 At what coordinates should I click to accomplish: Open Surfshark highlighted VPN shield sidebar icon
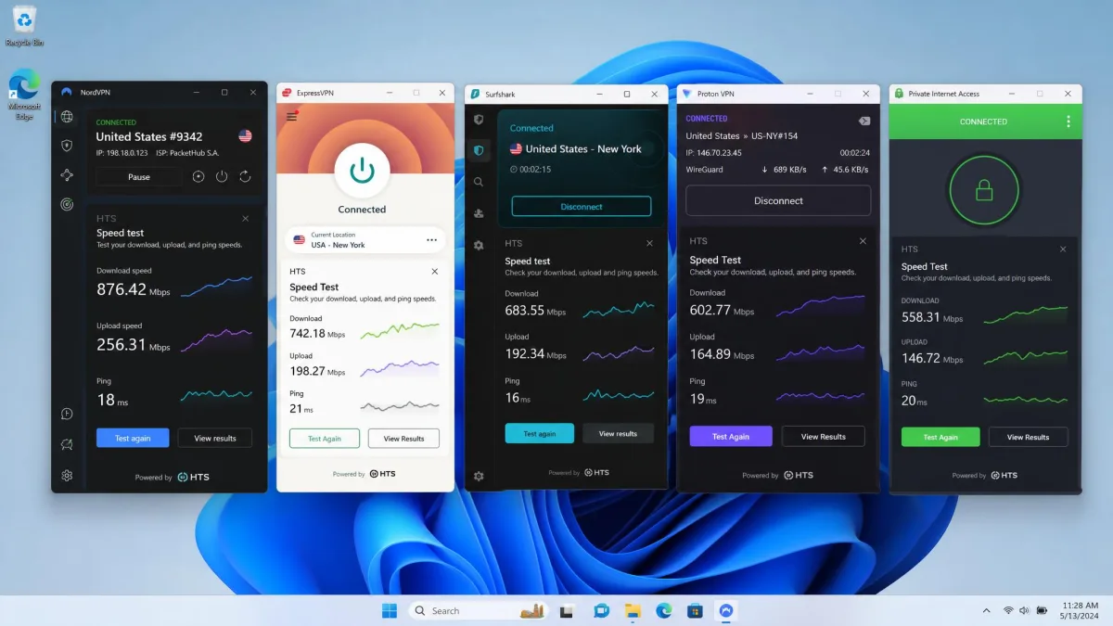click(x=479, y=150)
